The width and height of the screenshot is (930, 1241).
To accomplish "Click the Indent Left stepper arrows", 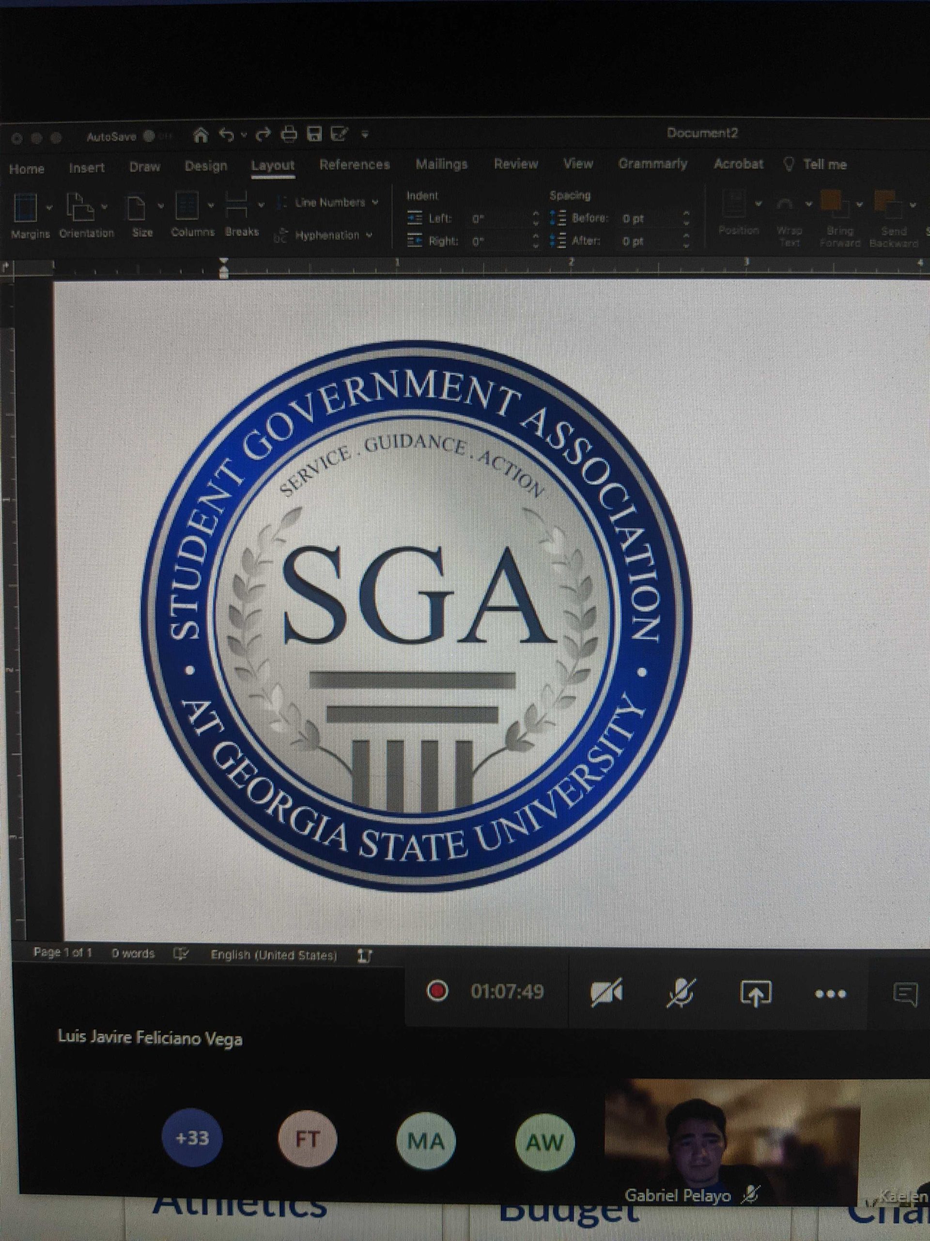I will pos(537,219).
